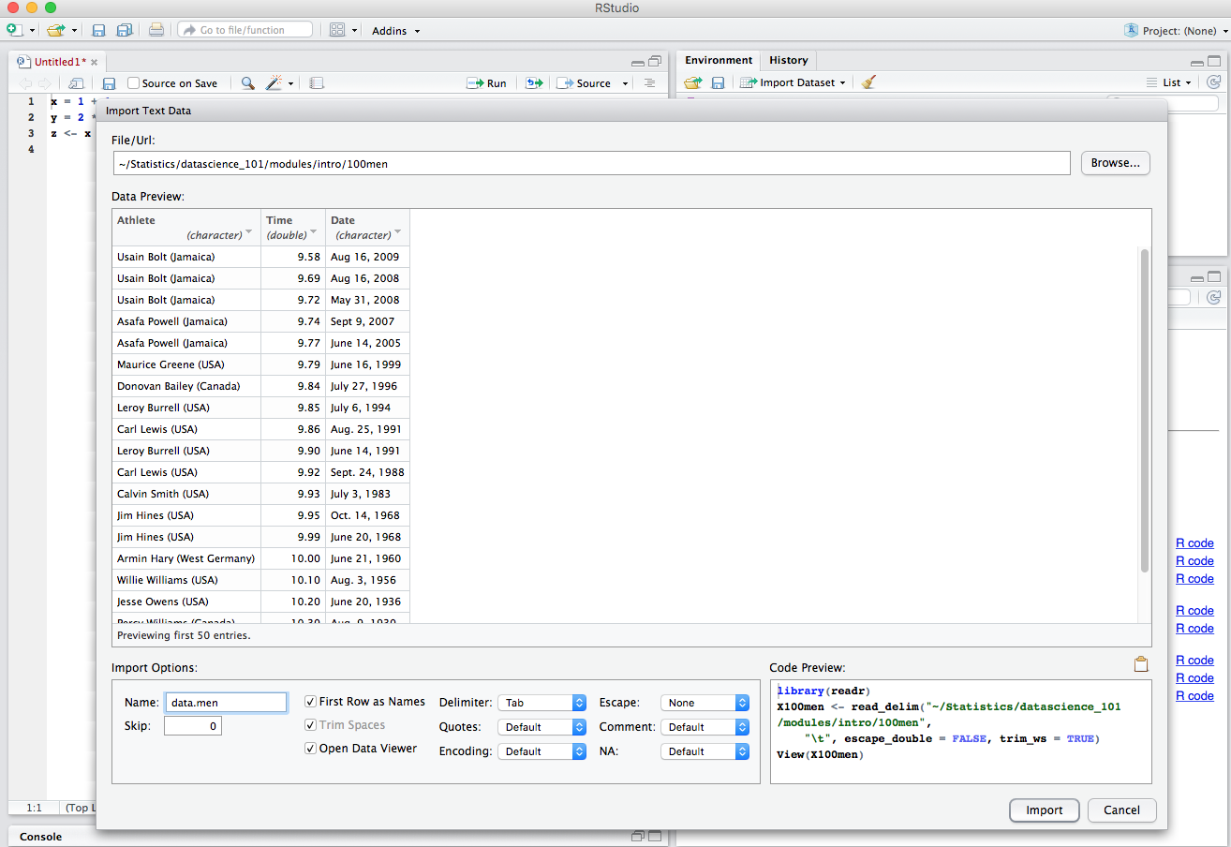Enable Source on Save checkbox
This screenshot has height=847, width=1231.
coord(133,83)
